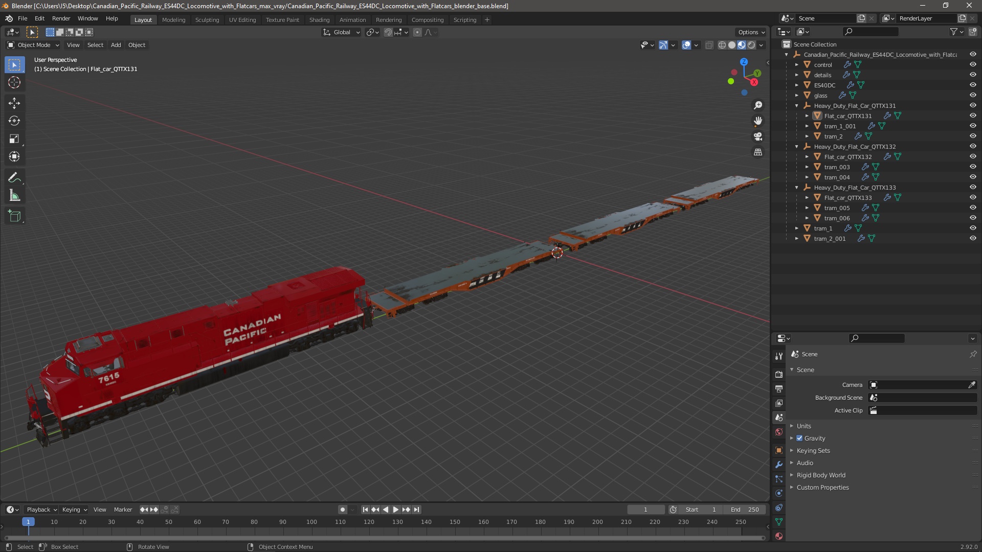The width and height of the screenshot is (982, 552).
Task: Toggle X-ray mode in viewport header
Action: tap(709, 45)
